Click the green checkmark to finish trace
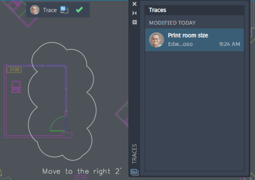The width and height of the screenshot is (255, 180). coord(79,10)
